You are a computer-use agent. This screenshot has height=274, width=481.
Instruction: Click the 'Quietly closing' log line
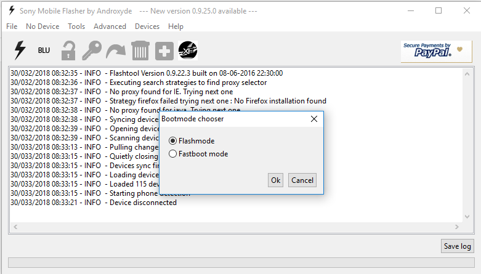click(85, 156)
